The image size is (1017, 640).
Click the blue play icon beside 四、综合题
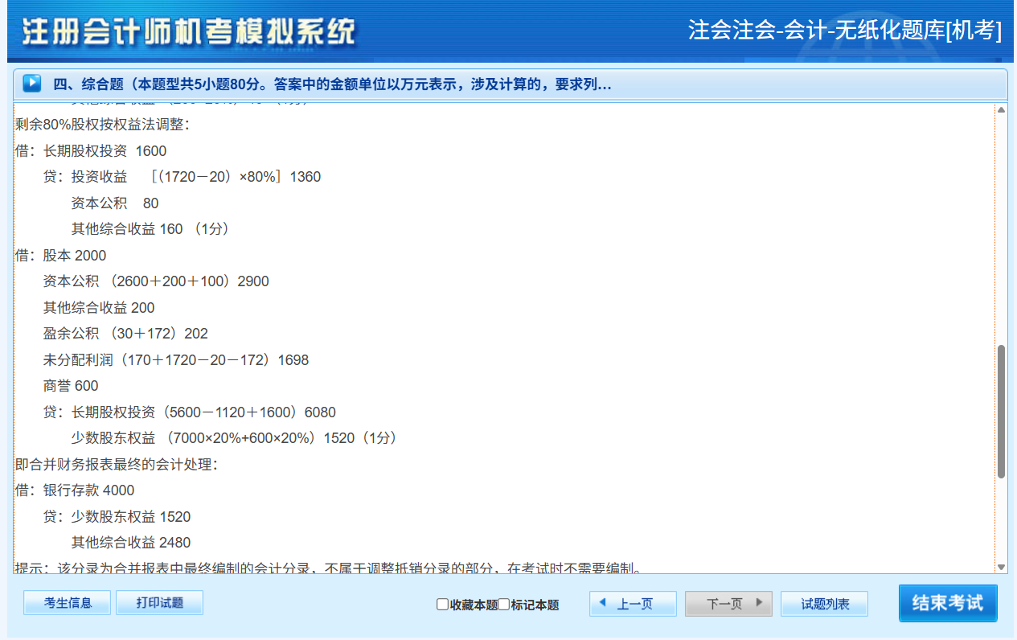31,84
